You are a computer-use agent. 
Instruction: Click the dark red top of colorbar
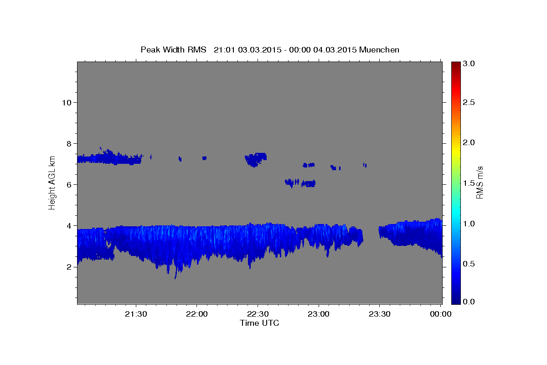(455, 65)
